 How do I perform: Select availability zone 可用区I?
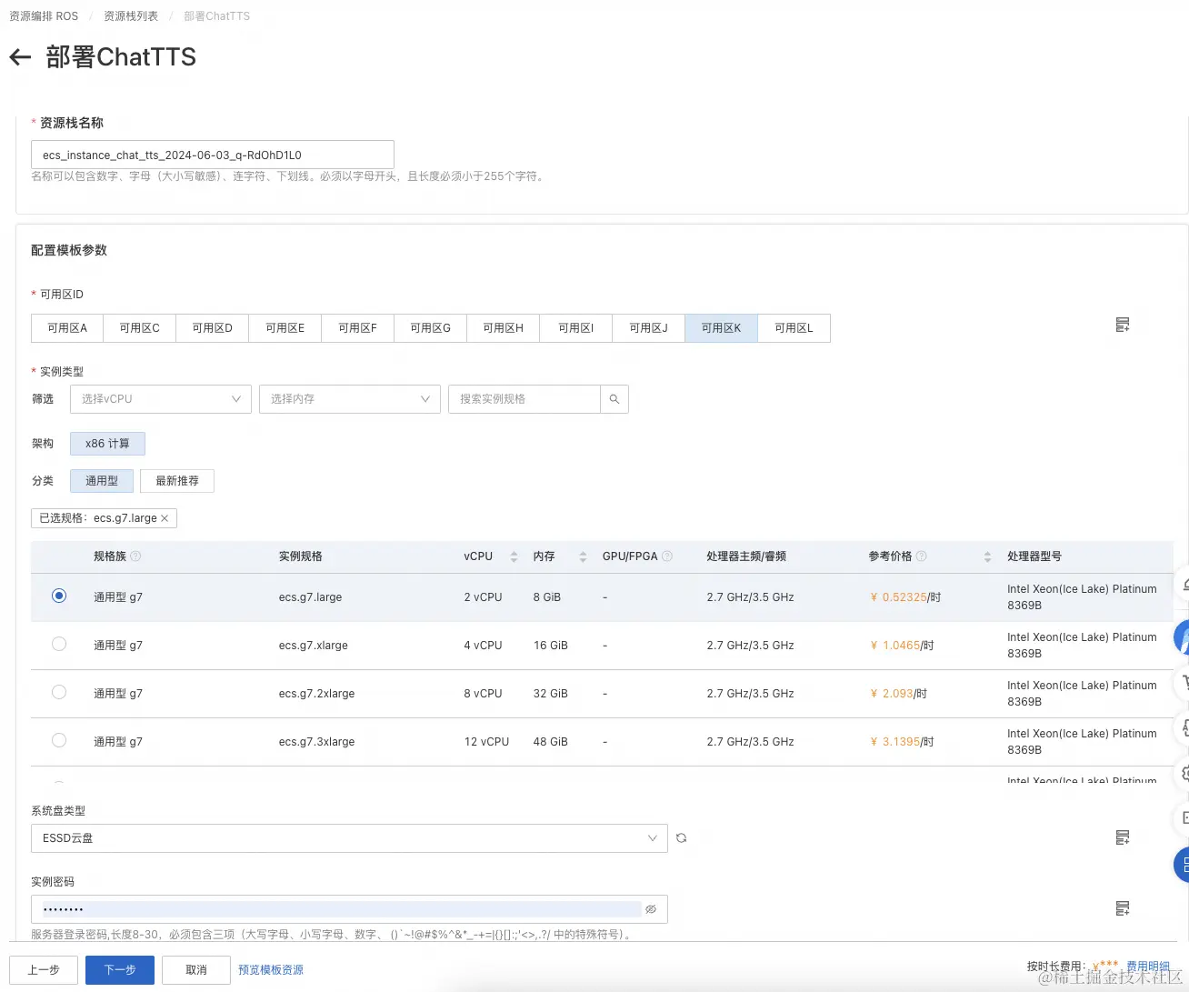click(576, 328)
